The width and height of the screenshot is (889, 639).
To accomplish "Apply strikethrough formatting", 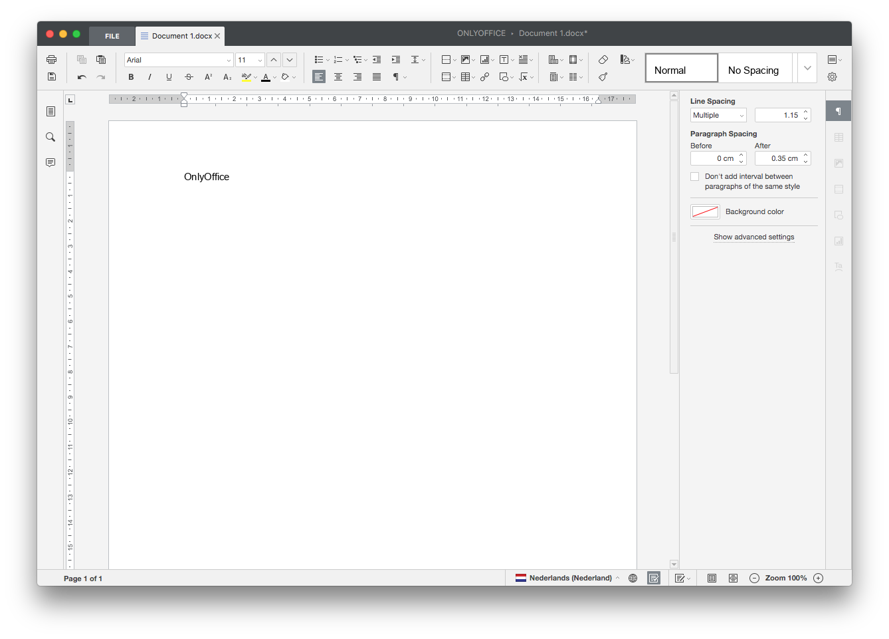I will (x=189, y=77).
